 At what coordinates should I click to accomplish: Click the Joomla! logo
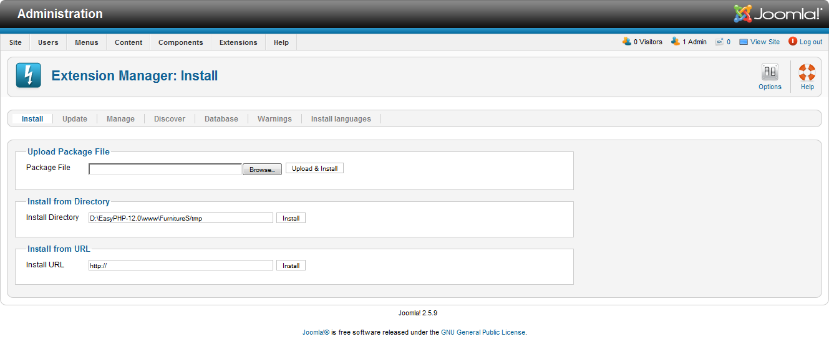pyautogui.click(x=778, y=14)
